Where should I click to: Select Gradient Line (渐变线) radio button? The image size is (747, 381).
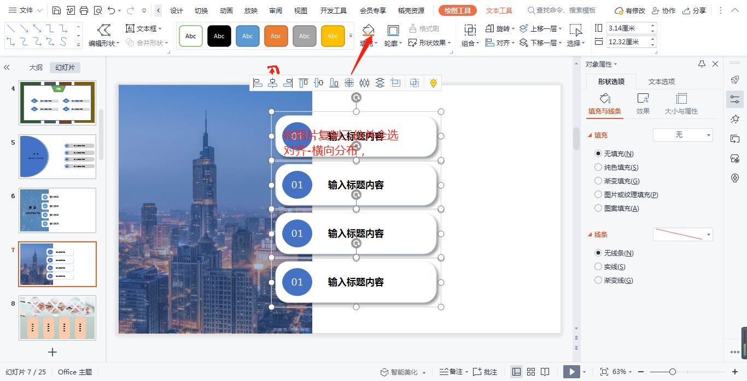[598, 281]
